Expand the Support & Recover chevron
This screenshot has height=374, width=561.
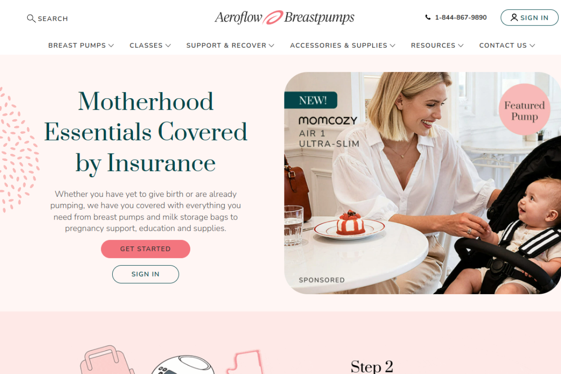click(272, 46)
